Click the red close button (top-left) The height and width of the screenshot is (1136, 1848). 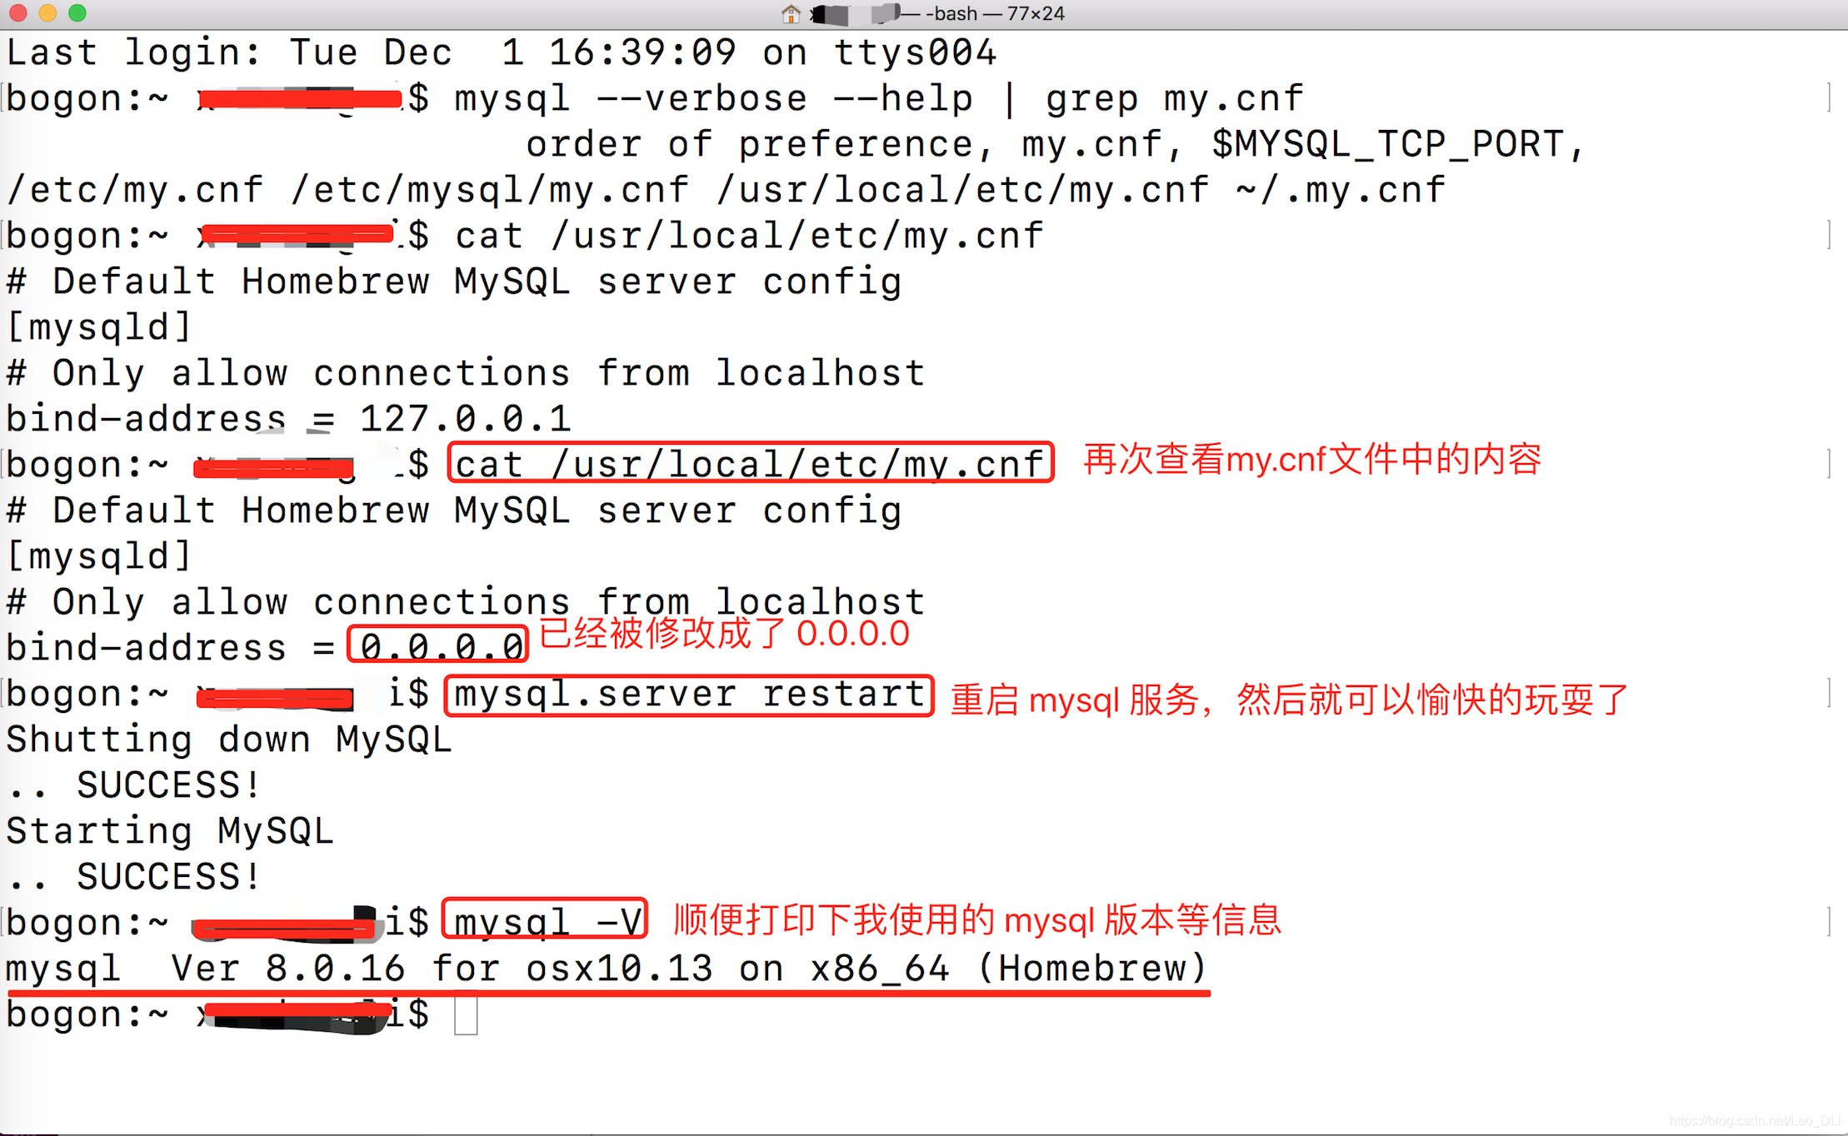[x=20, y=13]
